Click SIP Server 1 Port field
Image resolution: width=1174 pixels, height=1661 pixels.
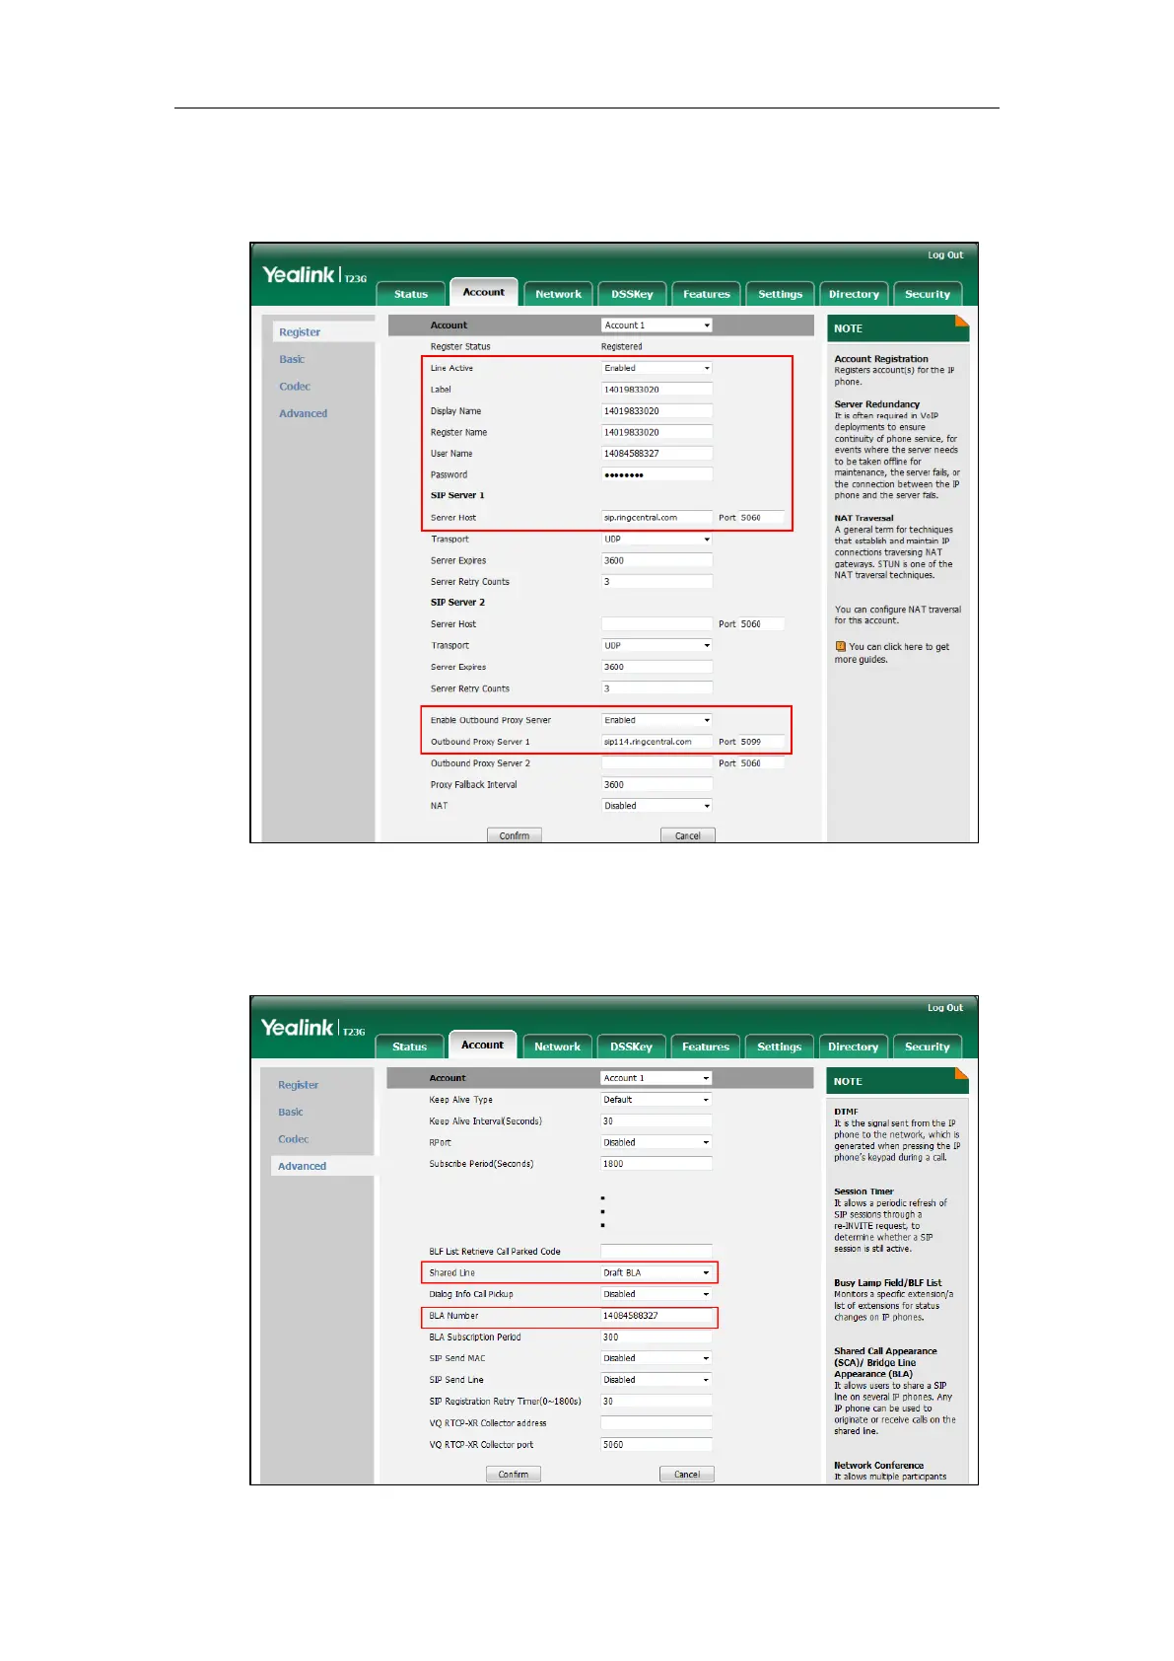[x=762, y=518]
